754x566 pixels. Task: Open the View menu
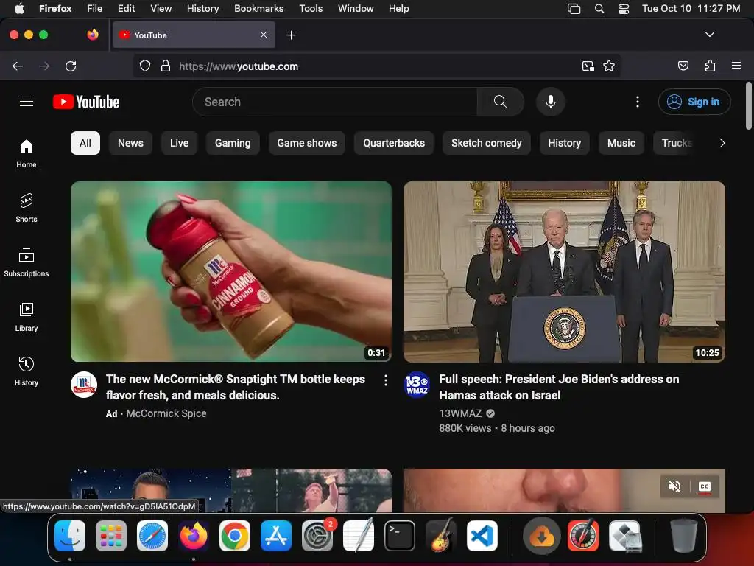pos(161,9)
